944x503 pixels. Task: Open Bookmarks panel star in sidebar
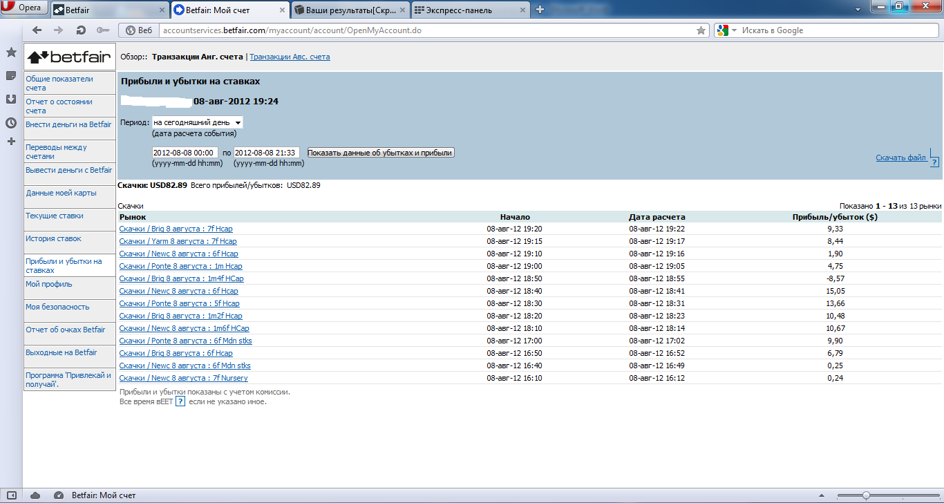tap(11, 53)
